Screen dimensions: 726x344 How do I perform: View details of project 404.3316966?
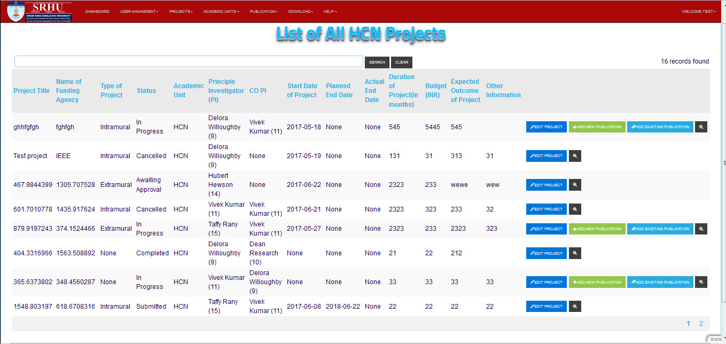click(x=575, y=253)
